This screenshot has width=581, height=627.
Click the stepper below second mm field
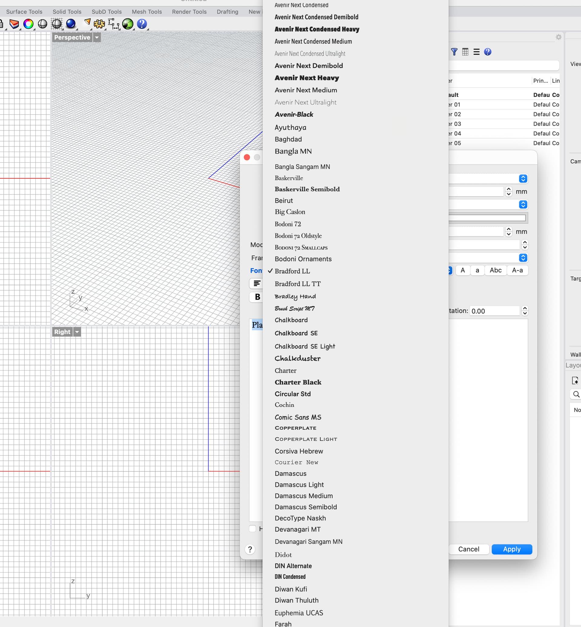click(525, 245)
